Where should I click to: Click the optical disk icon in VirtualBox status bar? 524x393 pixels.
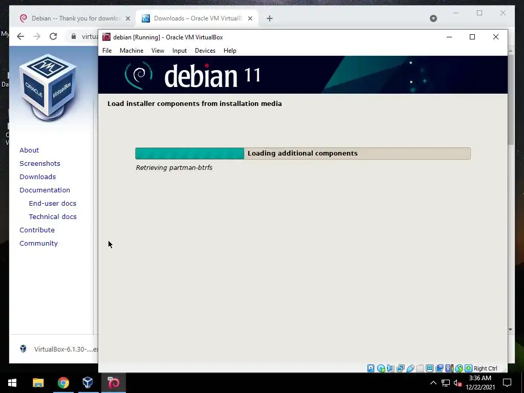coord(381,368)
